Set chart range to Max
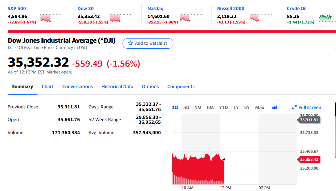 259,107
